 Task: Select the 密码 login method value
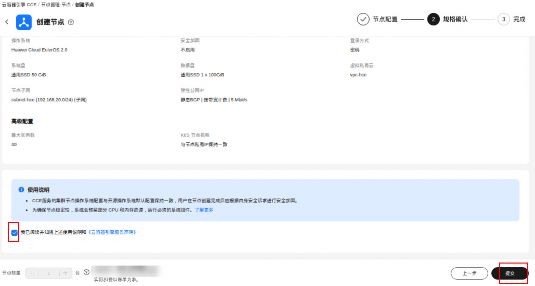click(355, 50)
